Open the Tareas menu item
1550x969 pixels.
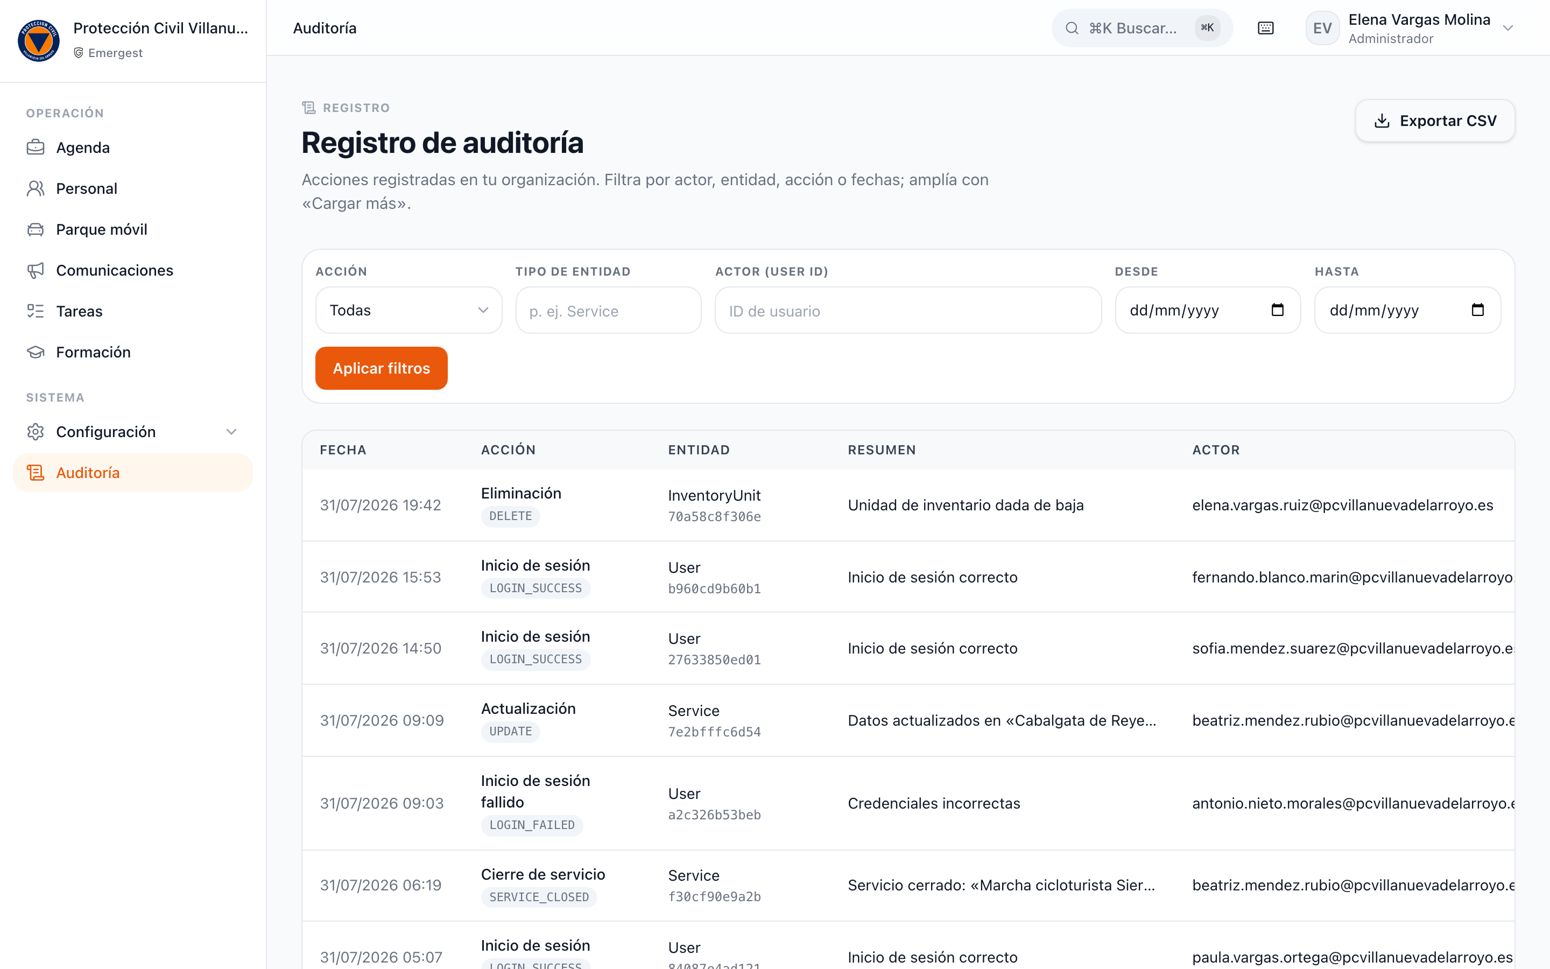click(x=132, y=312)
